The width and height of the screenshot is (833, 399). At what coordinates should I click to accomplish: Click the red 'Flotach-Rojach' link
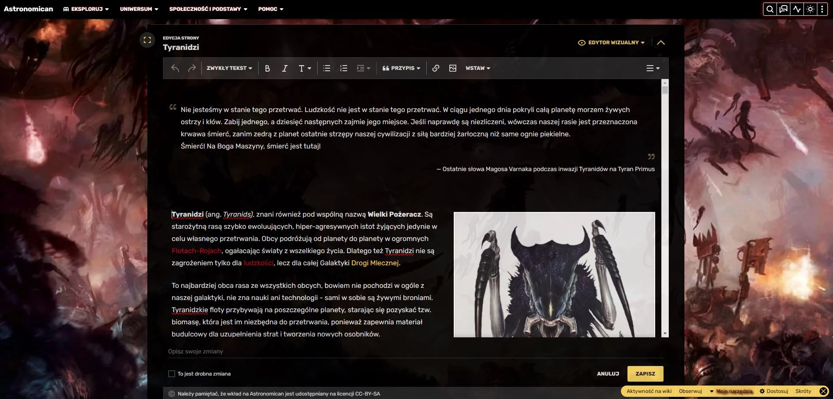pos(196,251)
